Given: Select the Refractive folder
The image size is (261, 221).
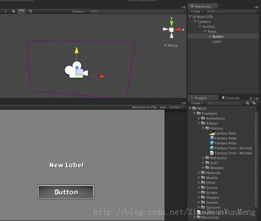Looking at the screenshot, I should (x=218, y=158).
